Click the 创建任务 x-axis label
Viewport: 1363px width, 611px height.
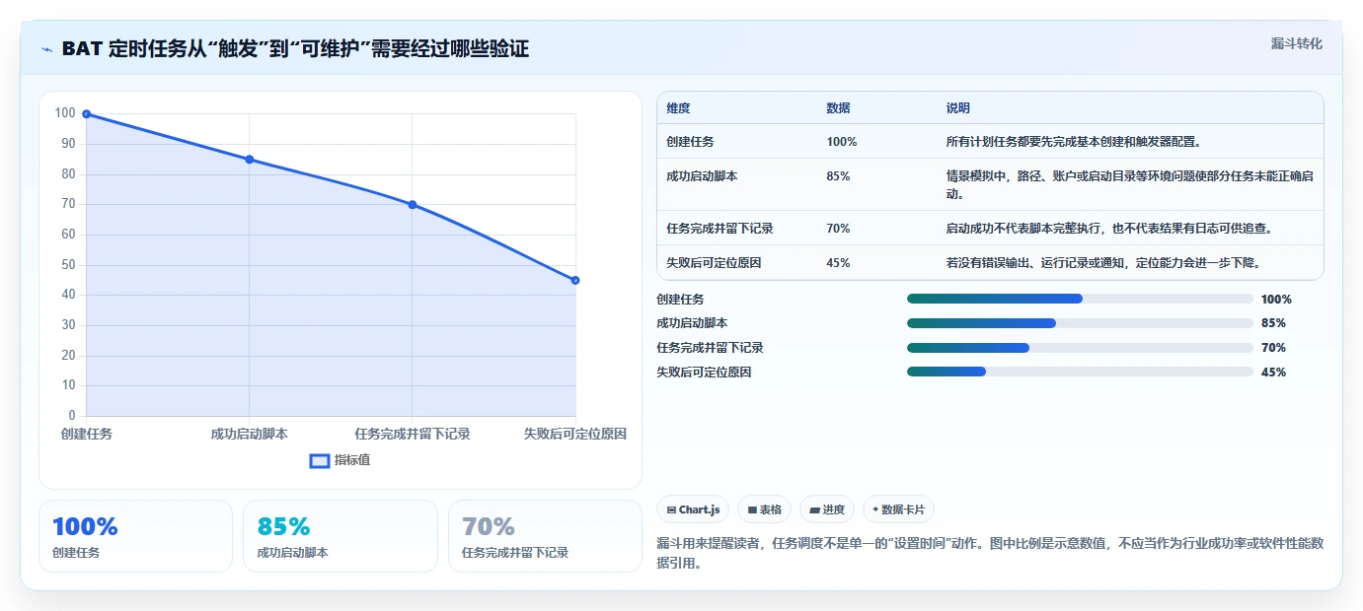[87, 434]
